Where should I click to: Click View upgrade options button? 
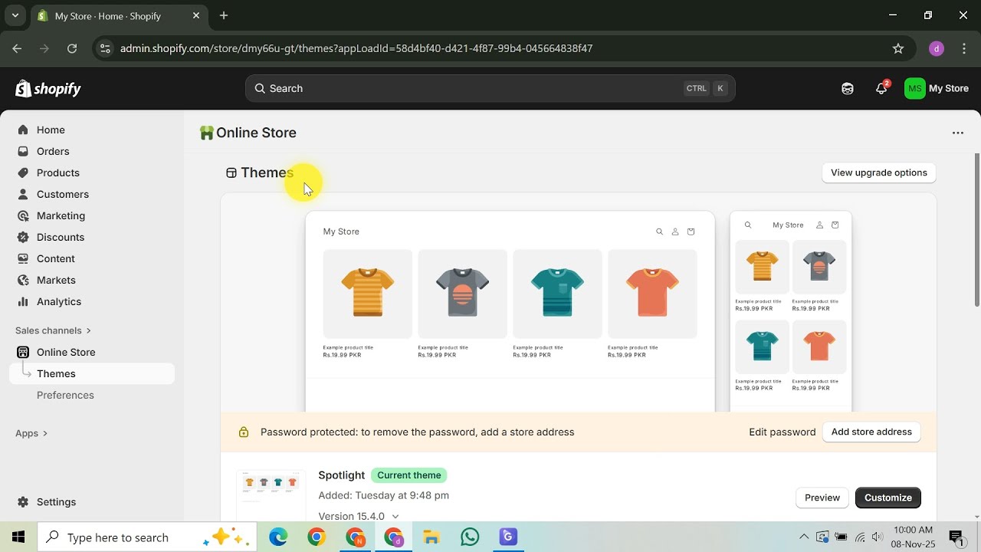pyautogui.click(x=879, y=172)
